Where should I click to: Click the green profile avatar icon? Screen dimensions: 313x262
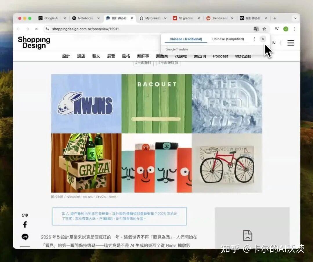(286, 29)
